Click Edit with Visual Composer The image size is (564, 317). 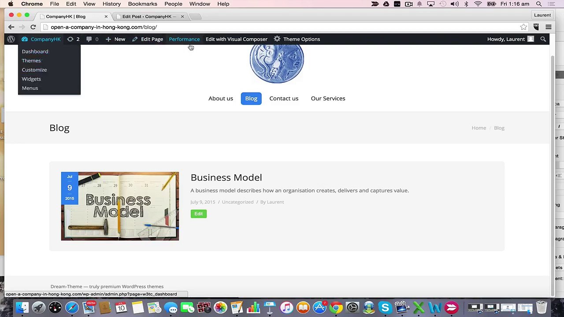(237, 39)
